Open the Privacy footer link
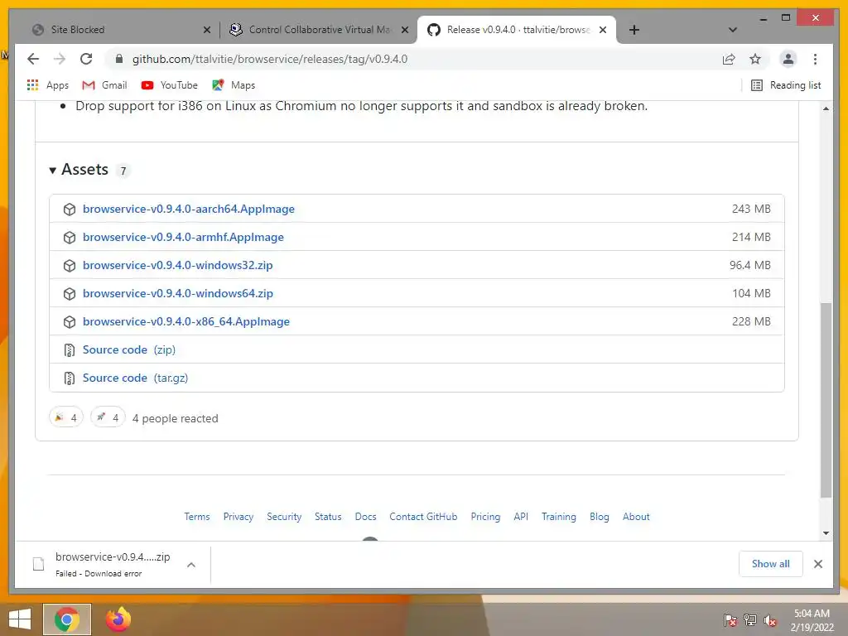The width and height of the screenshot is (848, 636). pos(238,517)
